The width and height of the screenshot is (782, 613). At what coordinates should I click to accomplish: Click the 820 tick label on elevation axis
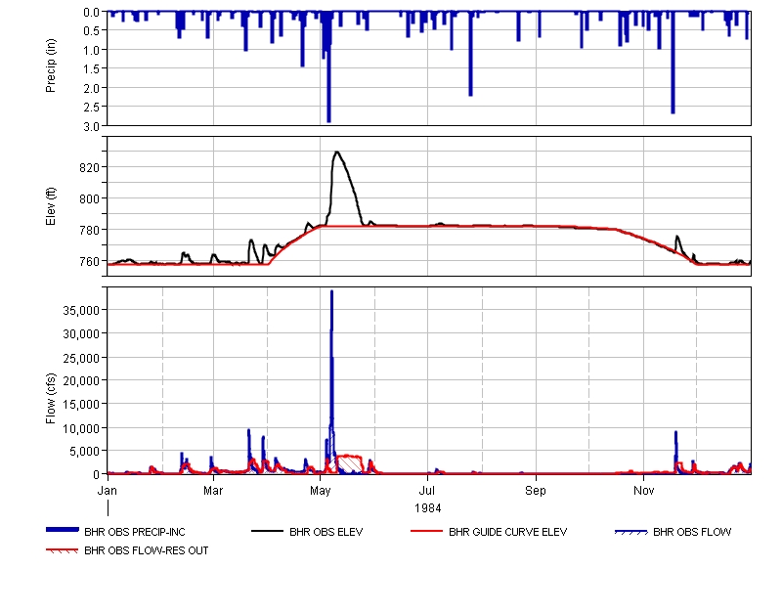pyautogui.click(x=89, y=168)
